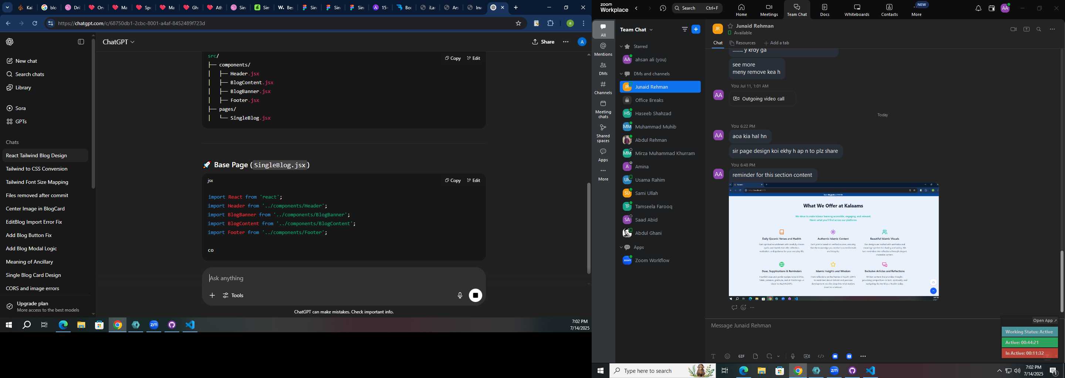Toggle the ChatGPT sidebar

[81, 42]
